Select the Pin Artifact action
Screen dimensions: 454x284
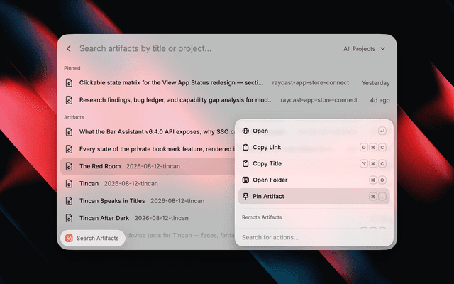(314, 196)
